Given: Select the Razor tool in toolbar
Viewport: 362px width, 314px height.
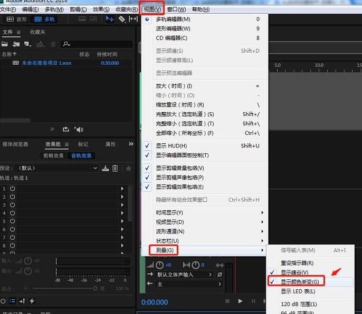Looking at the screenshot, I should click(x=122, y=19).
